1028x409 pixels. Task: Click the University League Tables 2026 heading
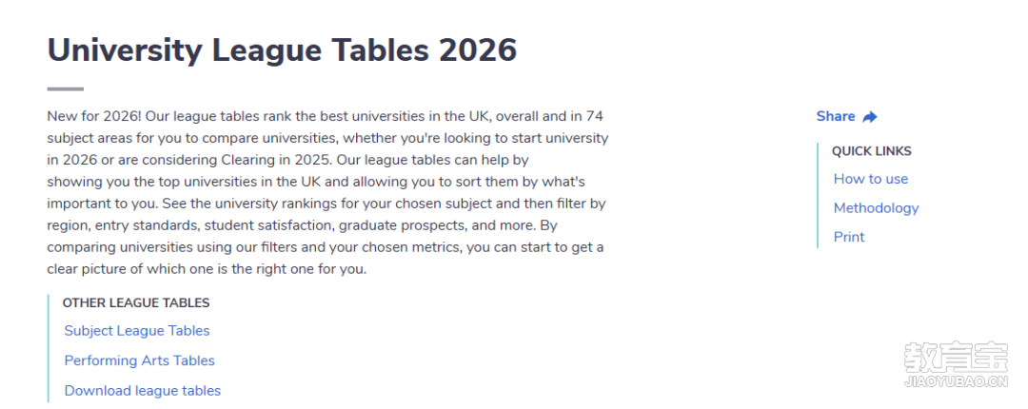(x=282, y=50)
